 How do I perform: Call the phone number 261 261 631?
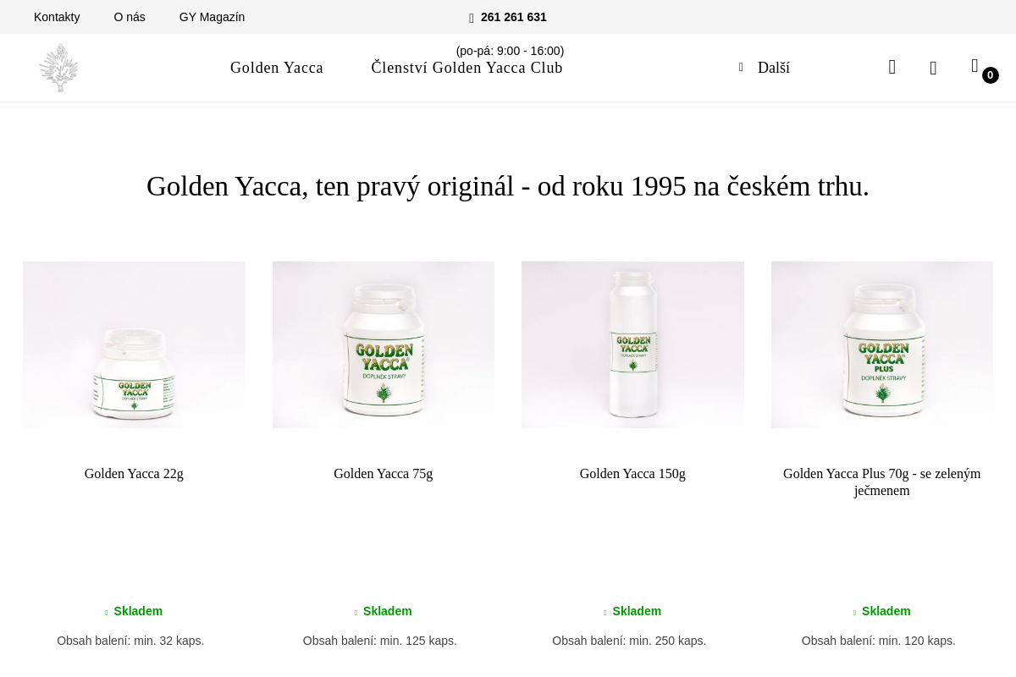coord(513,17)
